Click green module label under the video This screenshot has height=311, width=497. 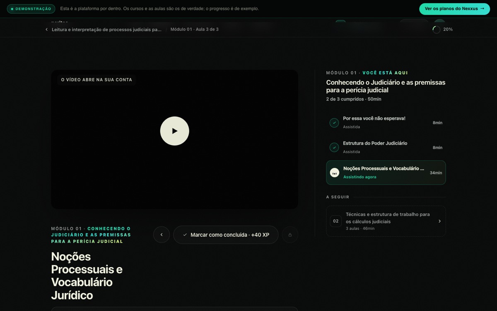pos(91,235)
